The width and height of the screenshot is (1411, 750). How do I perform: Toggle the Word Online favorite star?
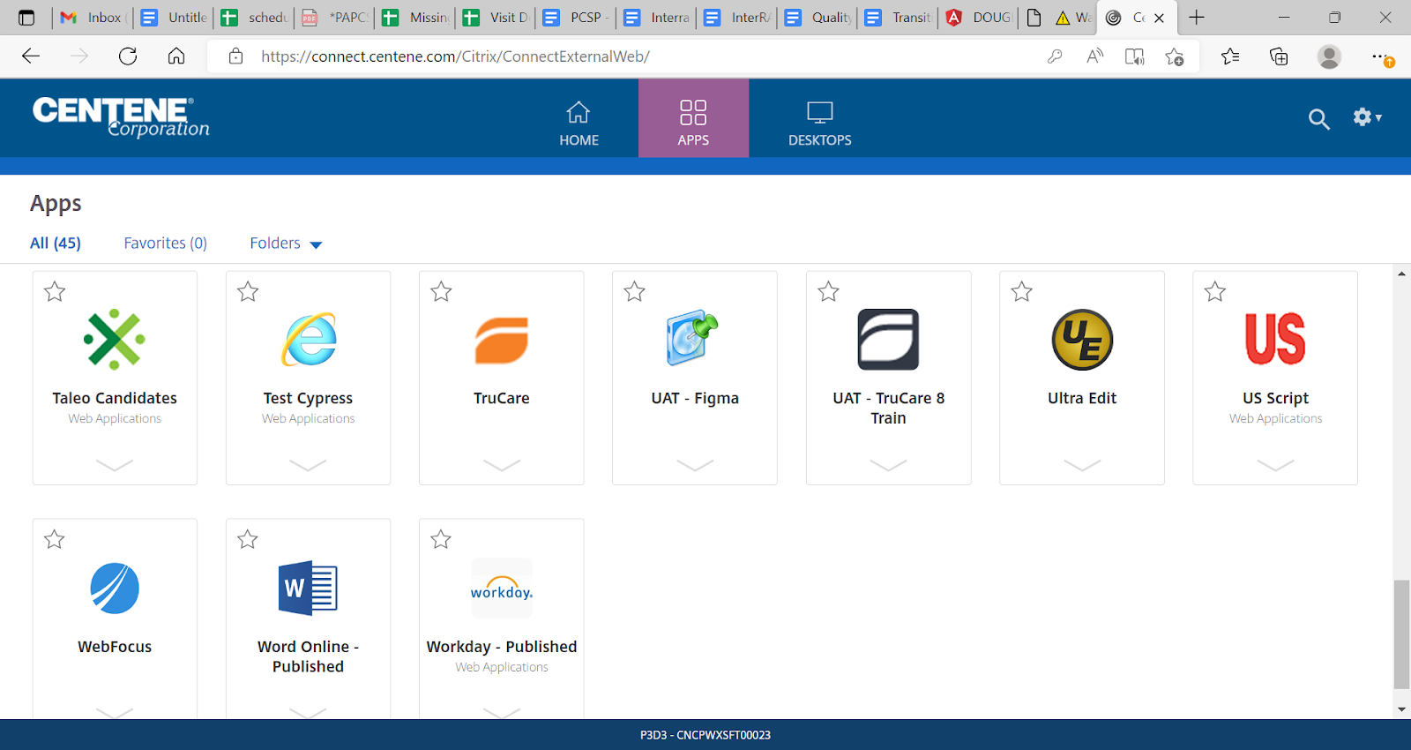248,539
